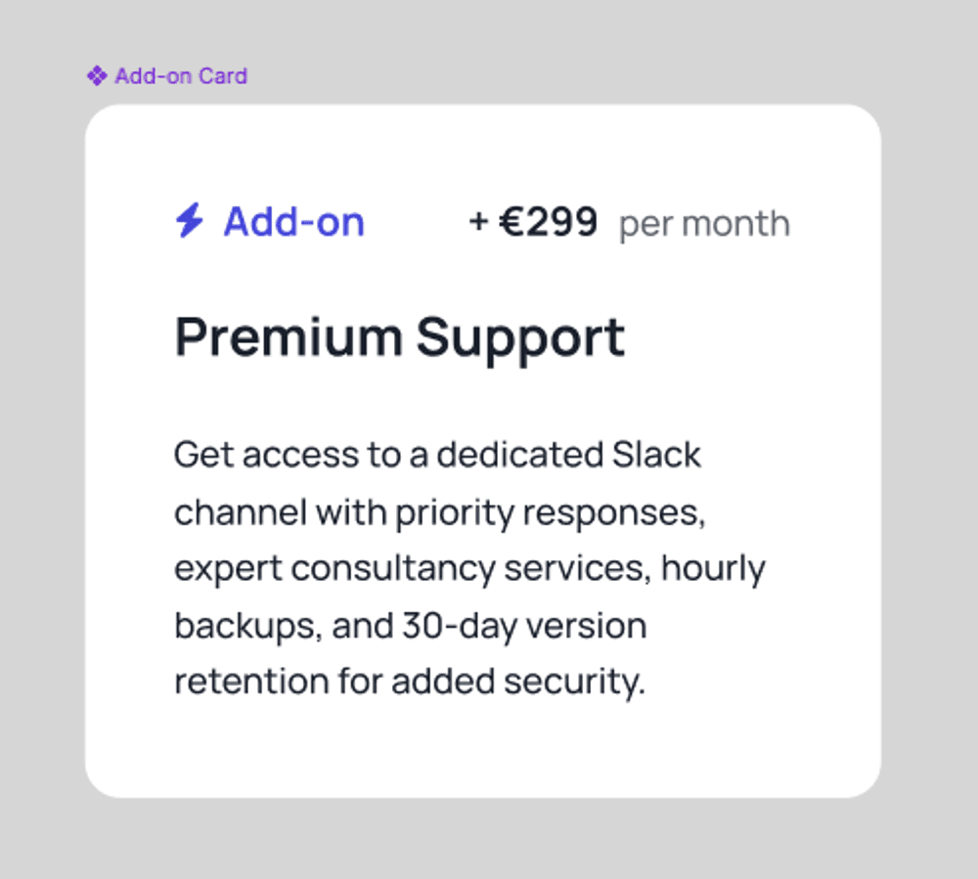Click the priority responses text
The image size is (978, 879).
550,511
